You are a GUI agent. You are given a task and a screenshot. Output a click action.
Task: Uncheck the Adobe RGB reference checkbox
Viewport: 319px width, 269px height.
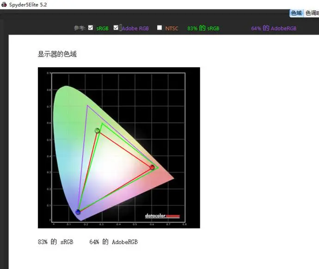coord(116,28)
